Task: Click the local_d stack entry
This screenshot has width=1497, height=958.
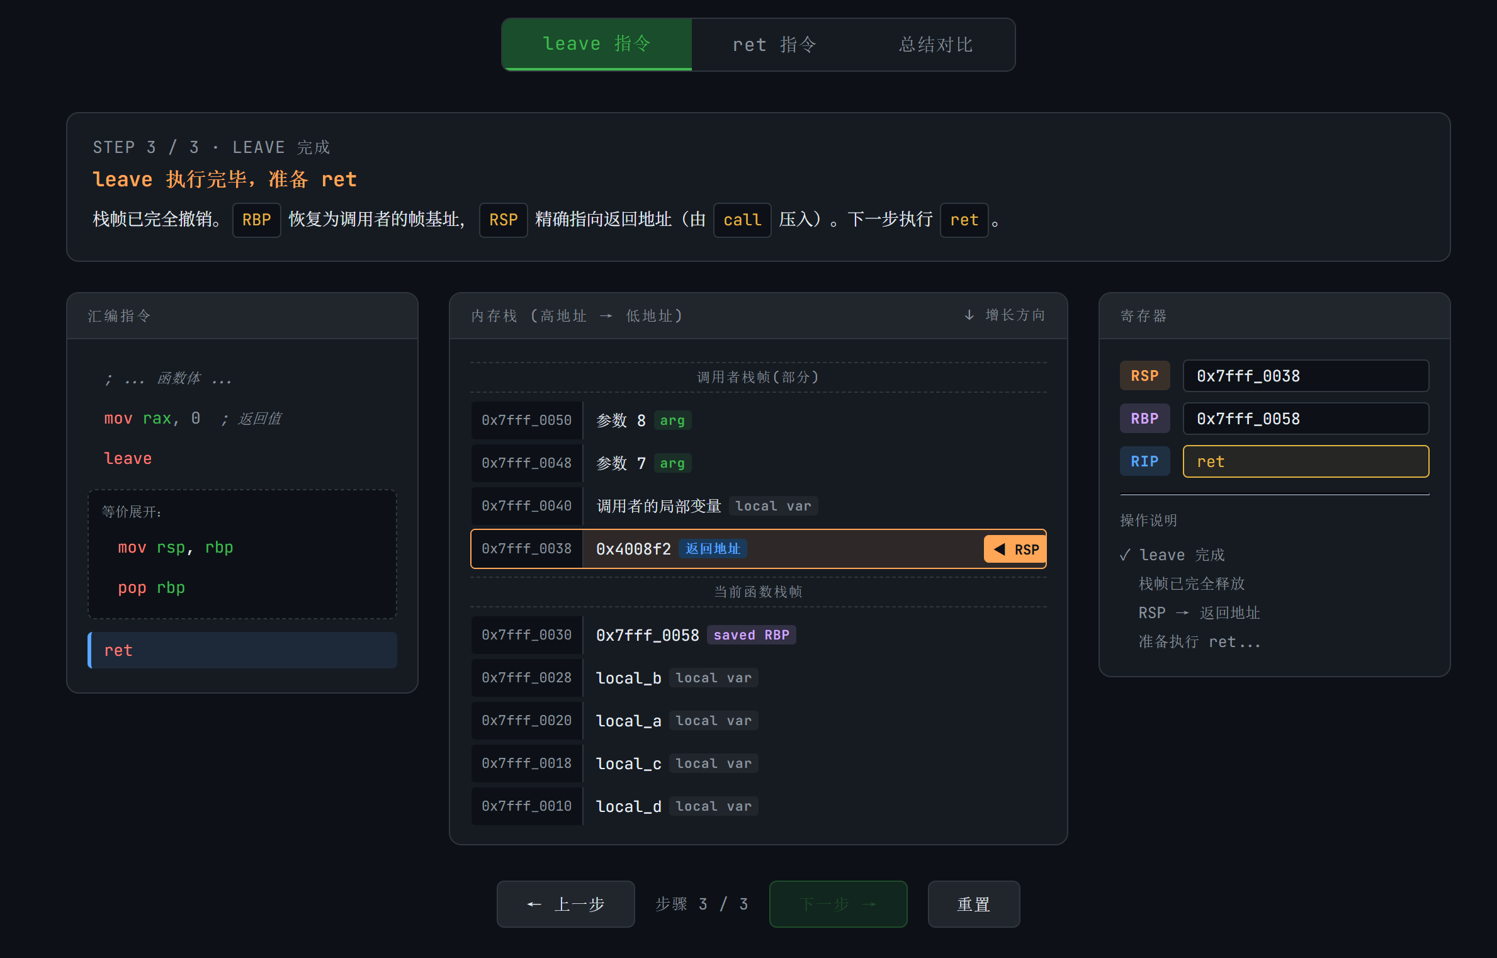Action: [x=628, y=806]
